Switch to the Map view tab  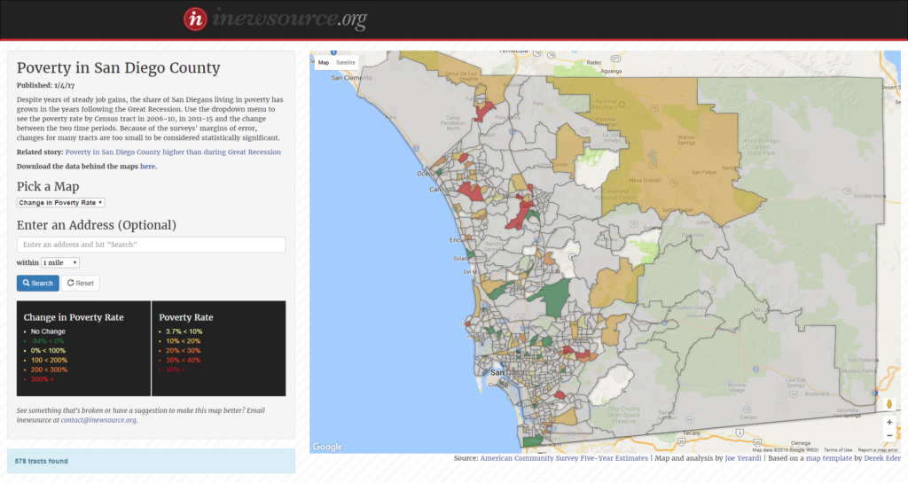point(323,62)
